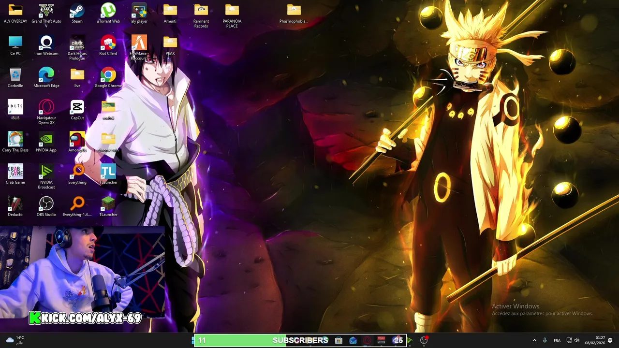Launch Deducto game

click(x=15, y=206)
